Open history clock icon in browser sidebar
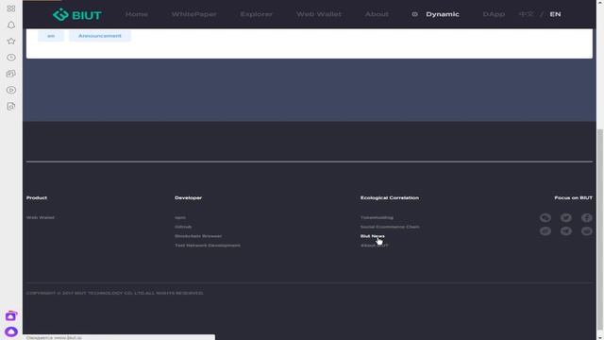Viewport: 604px width, 340px height. coord(10,58)
